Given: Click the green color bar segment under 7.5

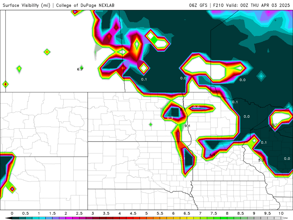Looking at the screenshot, I should pos(217,218).
